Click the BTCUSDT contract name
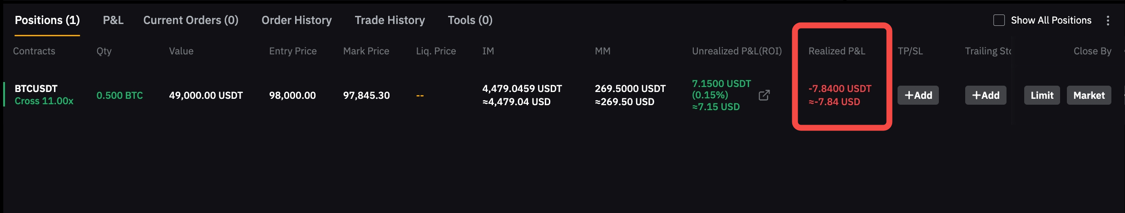Screen dimensions: 1125x213 tap(36, 88)
